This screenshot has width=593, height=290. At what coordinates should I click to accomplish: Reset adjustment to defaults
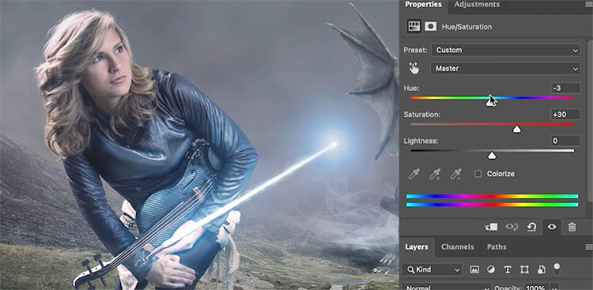click(532, 227)
